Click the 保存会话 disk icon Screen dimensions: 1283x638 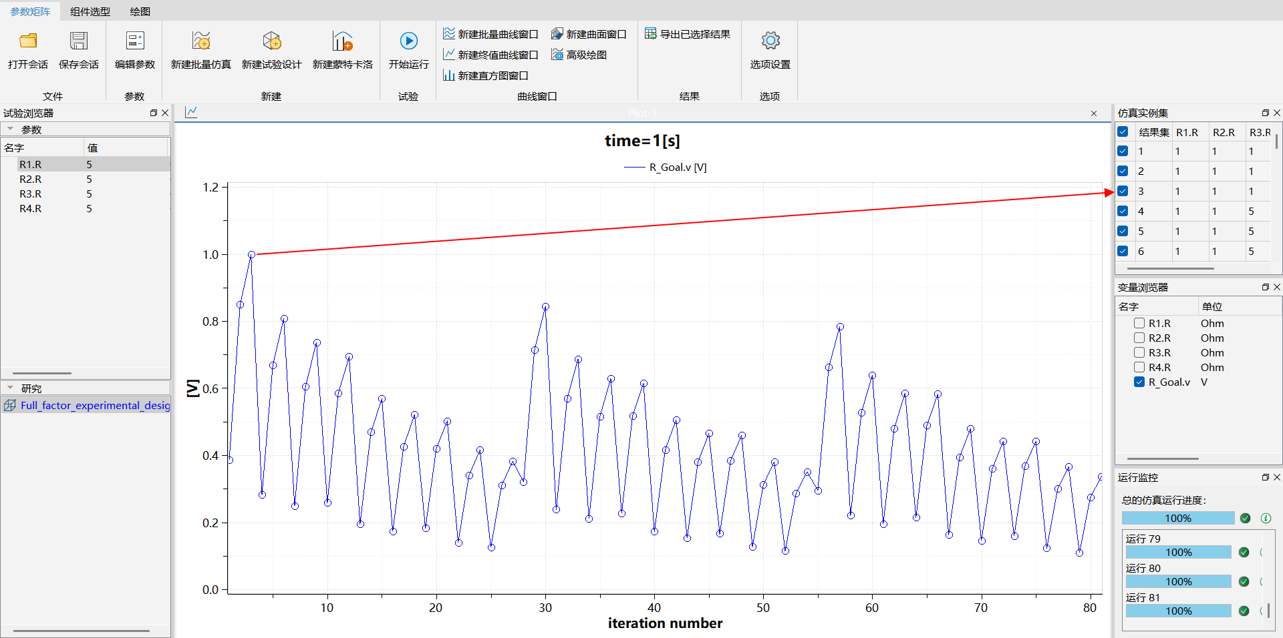point(79,41)
